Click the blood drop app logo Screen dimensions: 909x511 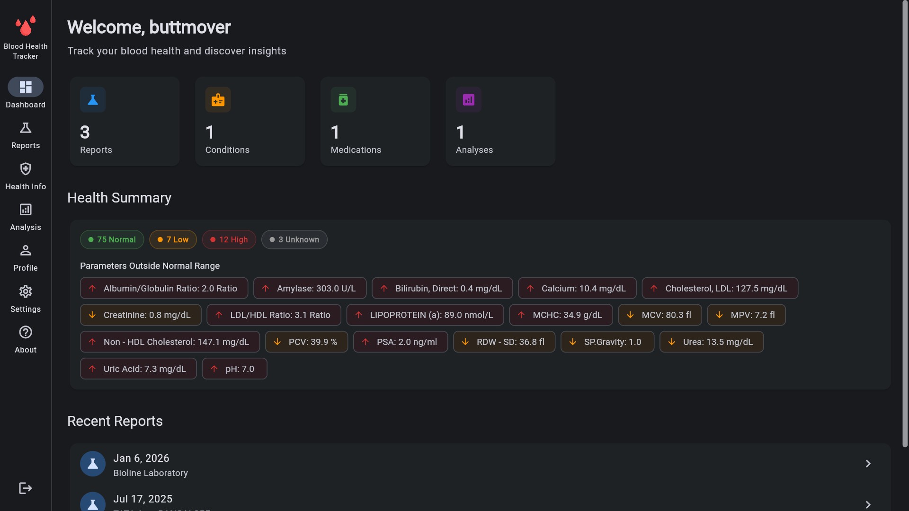coord(26,26)
